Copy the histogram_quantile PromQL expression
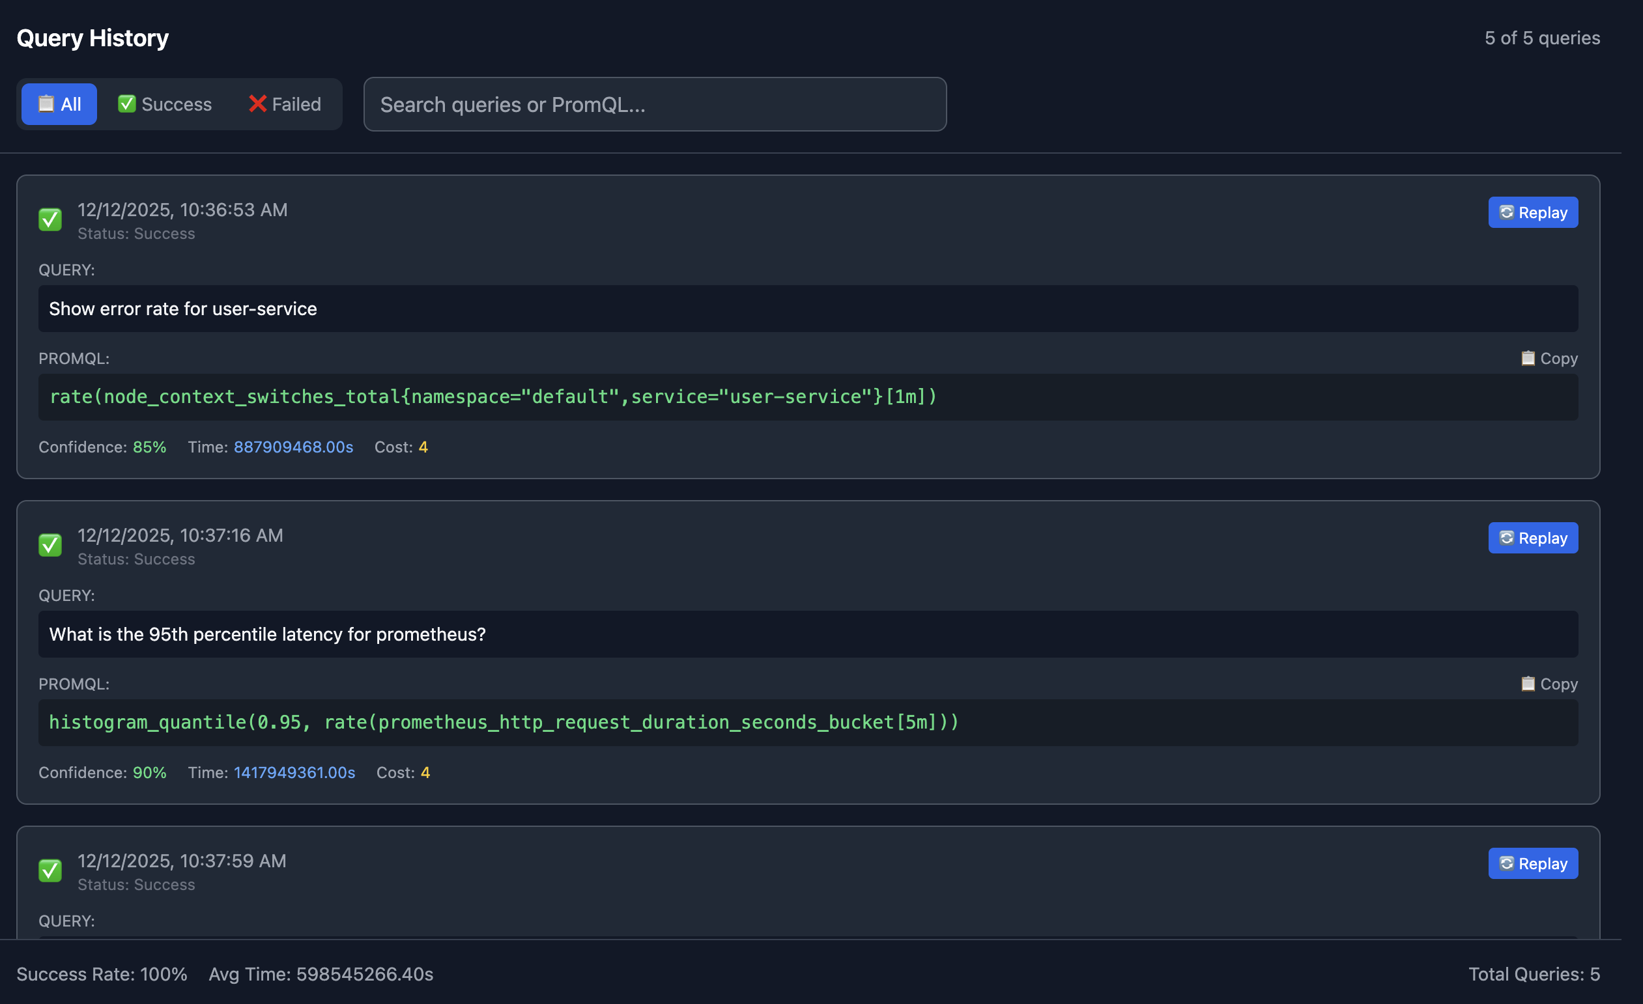Viewport: 1643px width, 1004px height. (1549, 684)
